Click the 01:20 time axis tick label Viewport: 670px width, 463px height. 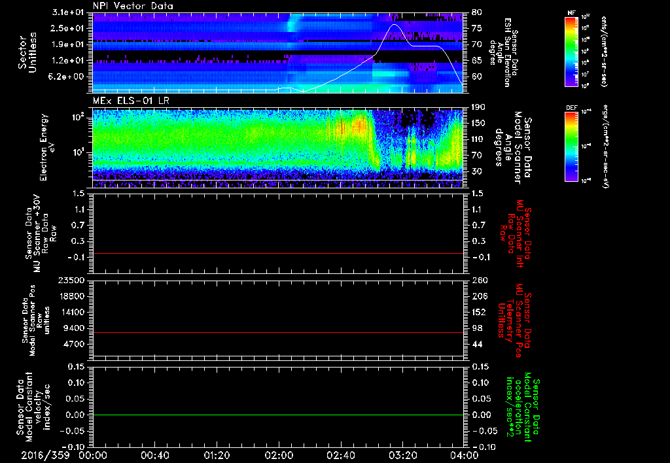(216, 455)
